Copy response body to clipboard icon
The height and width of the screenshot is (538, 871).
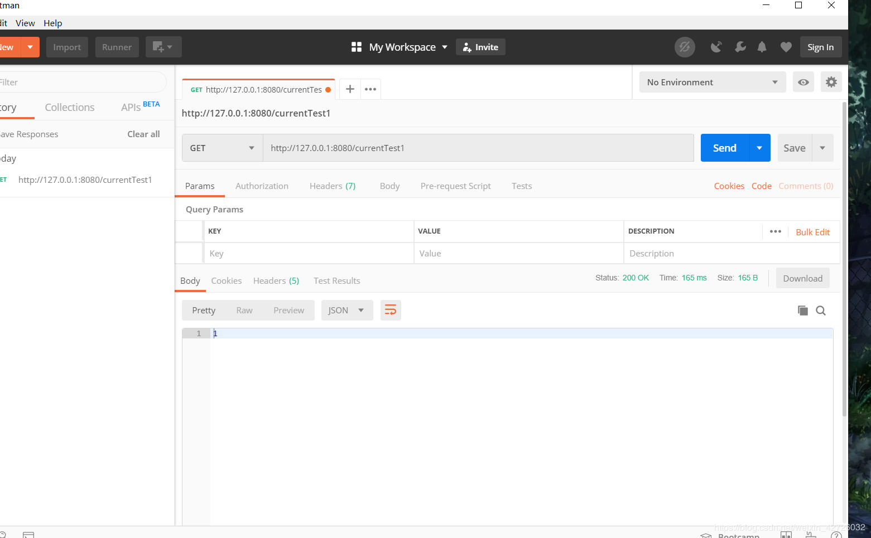click(803, 311)
